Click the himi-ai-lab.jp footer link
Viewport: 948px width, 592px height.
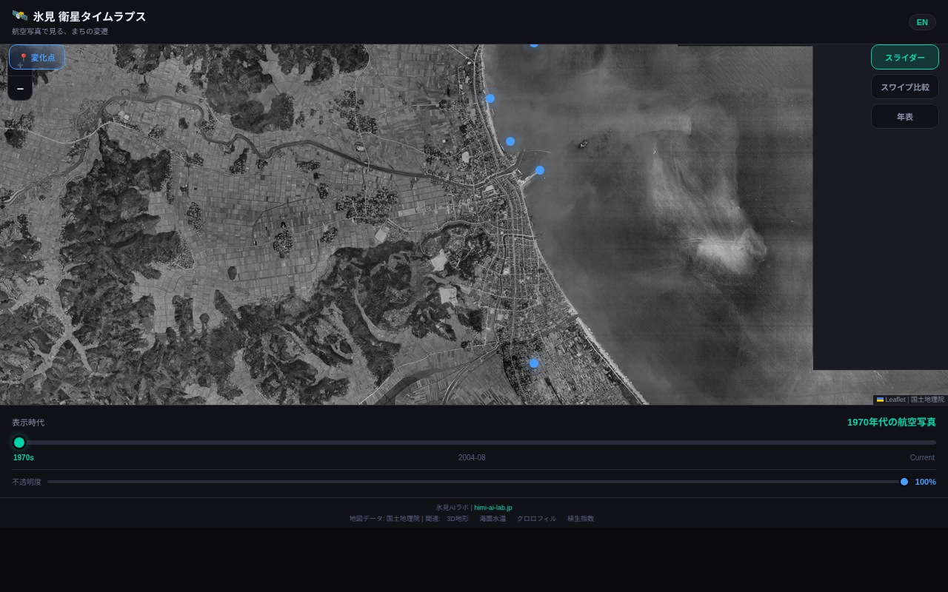(493, 508)
